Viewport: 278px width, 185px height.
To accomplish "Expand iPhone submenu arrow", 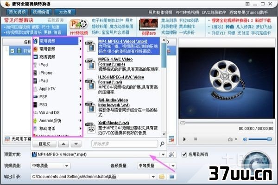I will click(80, 73).
